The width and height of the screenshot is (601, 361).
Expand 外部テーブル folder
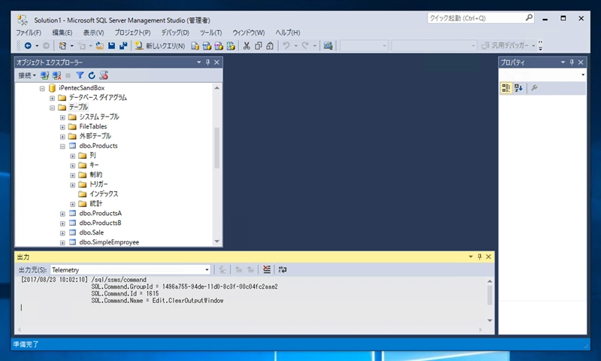(62, 137)
